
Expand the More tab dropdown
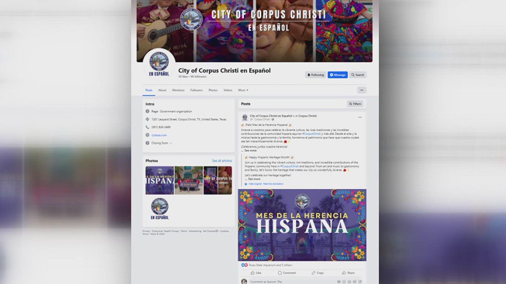[x=243, y=90]
